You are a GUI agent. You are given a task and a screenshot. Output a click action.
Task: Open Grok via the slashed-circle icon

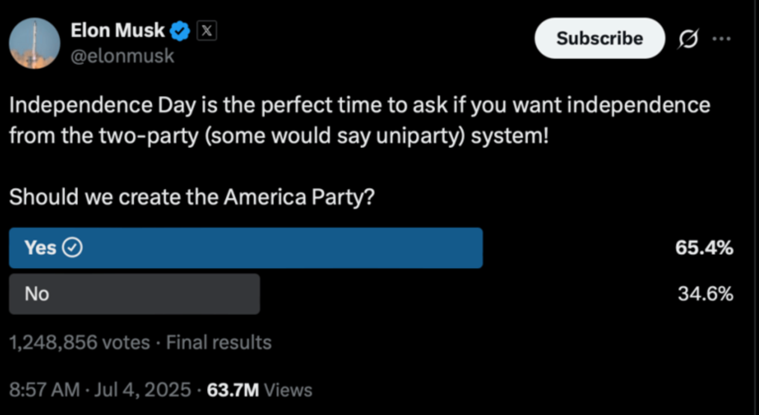pos(688,39)
